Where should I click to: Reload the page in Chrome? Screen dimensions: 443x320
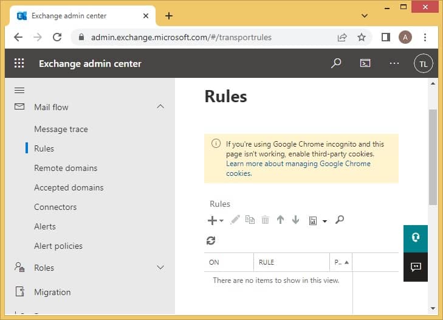(57, 37)
